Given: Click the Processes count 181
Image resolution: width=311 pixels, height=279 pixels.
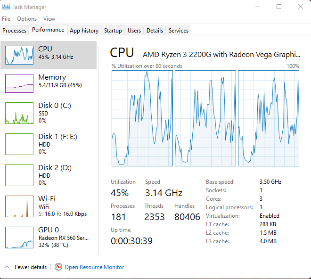Looking at the screenshot, I should [118, 217].
